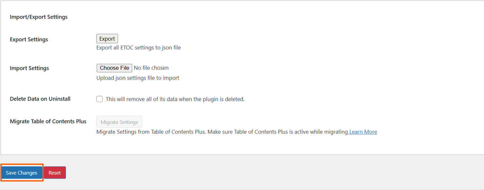Click the Migrate Settings button
Screen dimensions: 484x190
tap(119, 121)
